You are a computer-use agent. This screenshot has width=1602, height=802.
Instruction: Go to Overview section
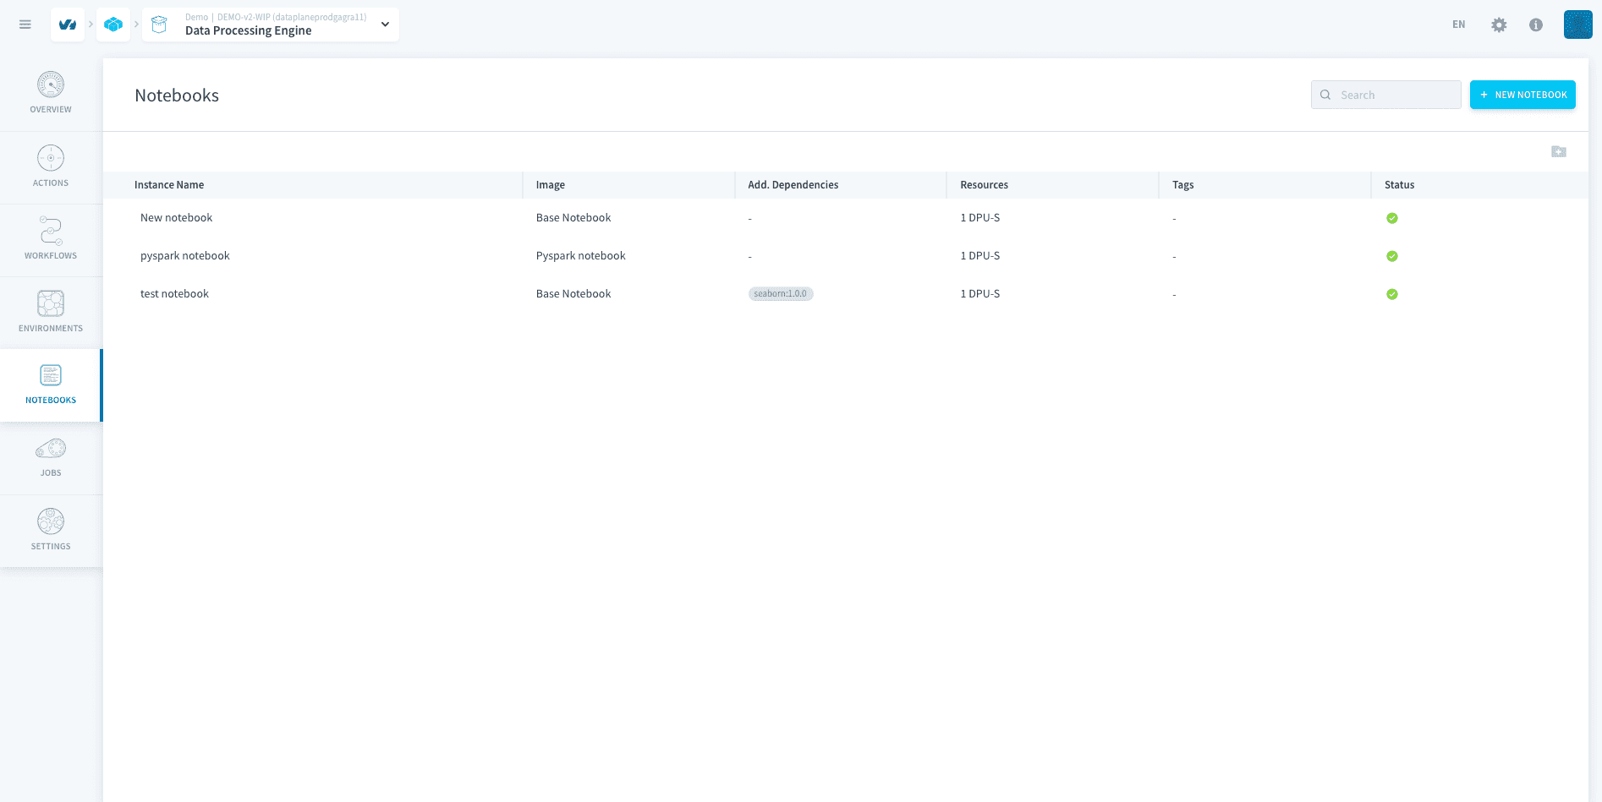point(51,94)
